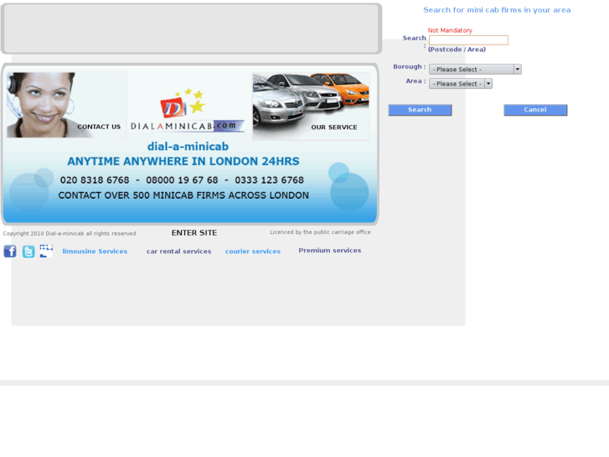Open the Contact Us image banner
609x457 pixels.
tap(66, 105)
